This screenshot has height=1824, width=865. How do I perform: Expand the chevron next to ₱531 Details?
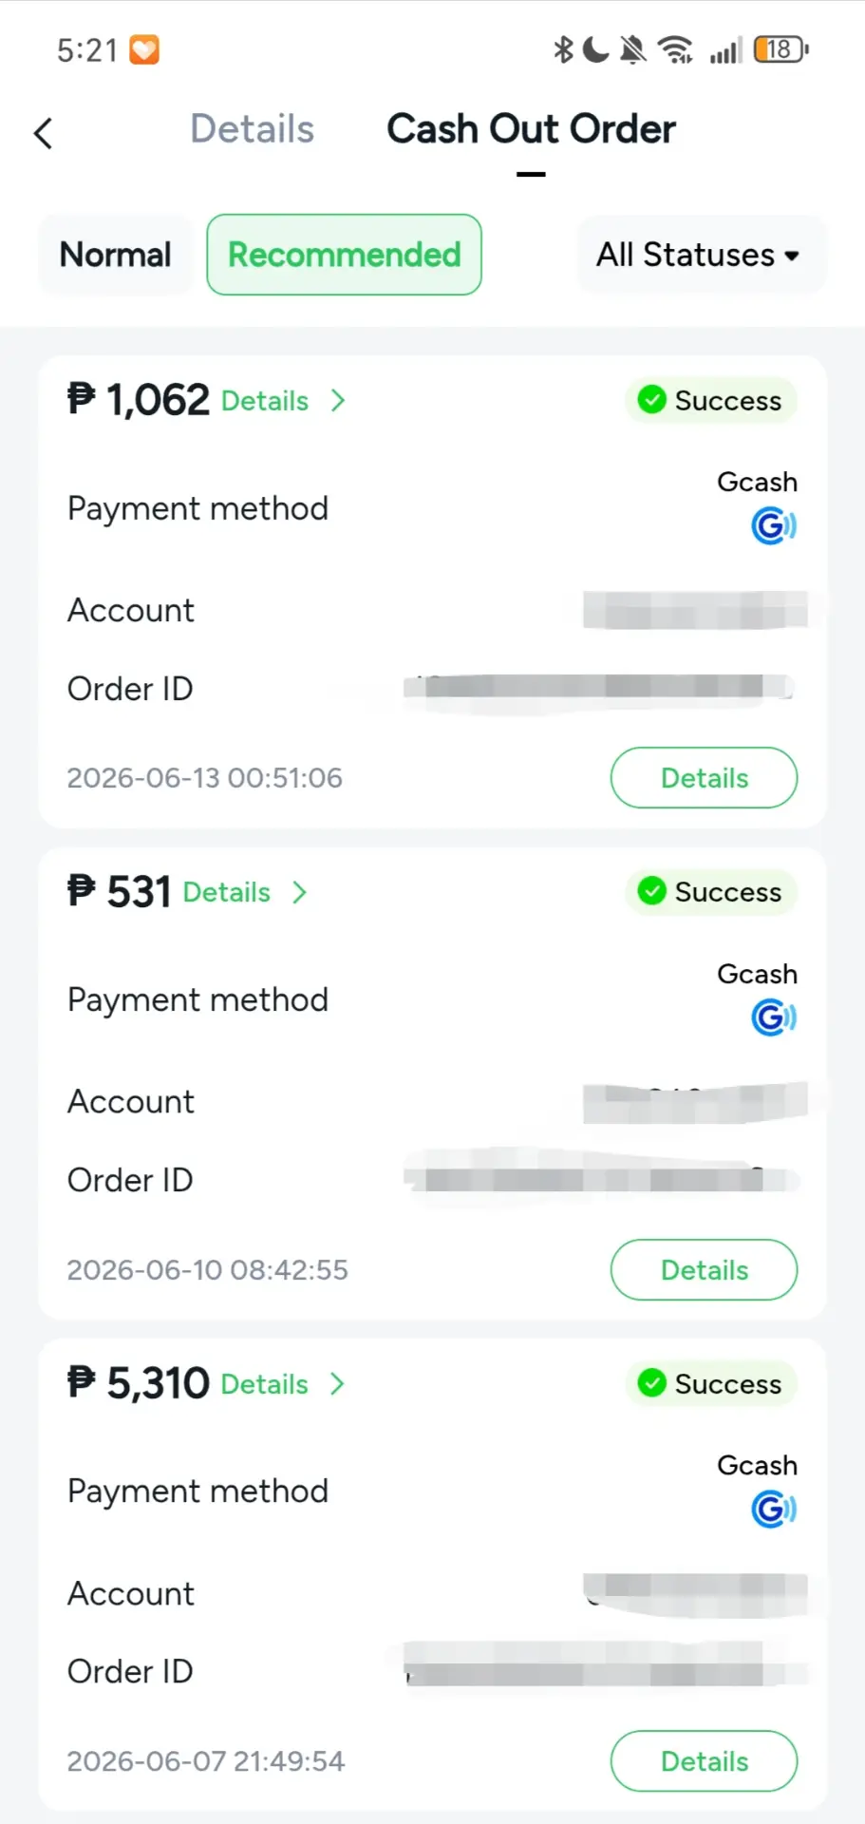tap(300, 892)
